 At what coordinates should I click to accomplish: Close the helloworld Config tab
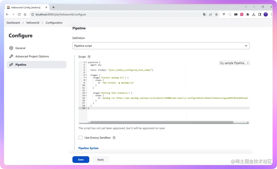click(x=46, y=7)
